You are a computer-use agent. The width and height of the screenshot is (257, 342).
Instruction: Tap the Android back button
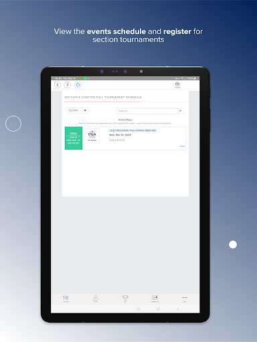[178, 309]
